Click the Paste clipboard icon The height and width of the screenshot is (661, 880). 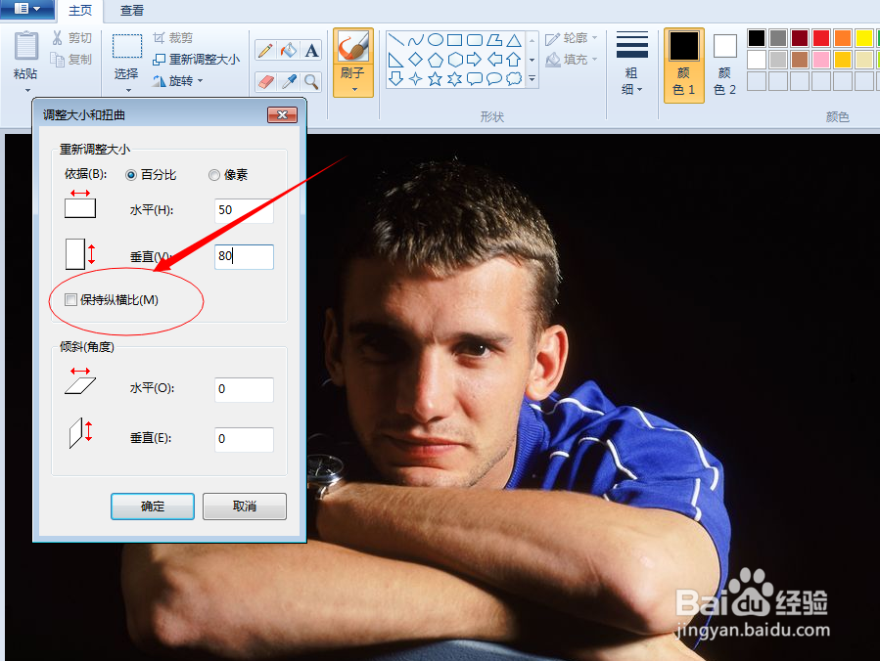pos(26,46)
